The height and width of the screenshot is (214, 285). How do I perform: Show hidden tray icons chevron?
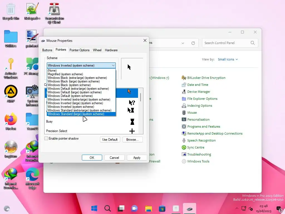pos(237,208)
